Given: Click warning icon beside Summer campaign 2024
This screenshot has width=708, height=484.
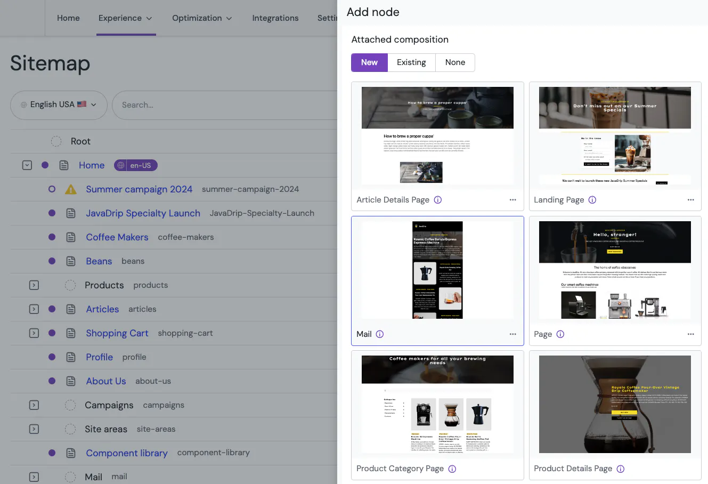Looking at the screenshot, I should click(70, 189).
